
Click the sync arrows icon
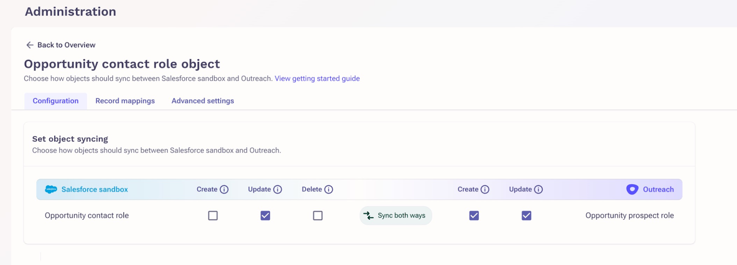click(368, 215)
